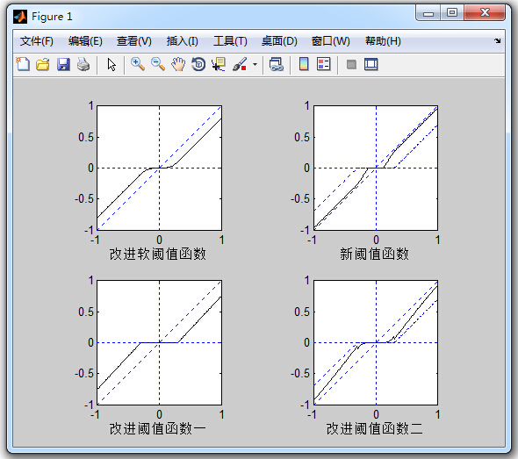Image resolution: width=518 pixels, height=459 pixels.
Task: Insert a colorbar from the toolbar
Action: click(304, 64)
